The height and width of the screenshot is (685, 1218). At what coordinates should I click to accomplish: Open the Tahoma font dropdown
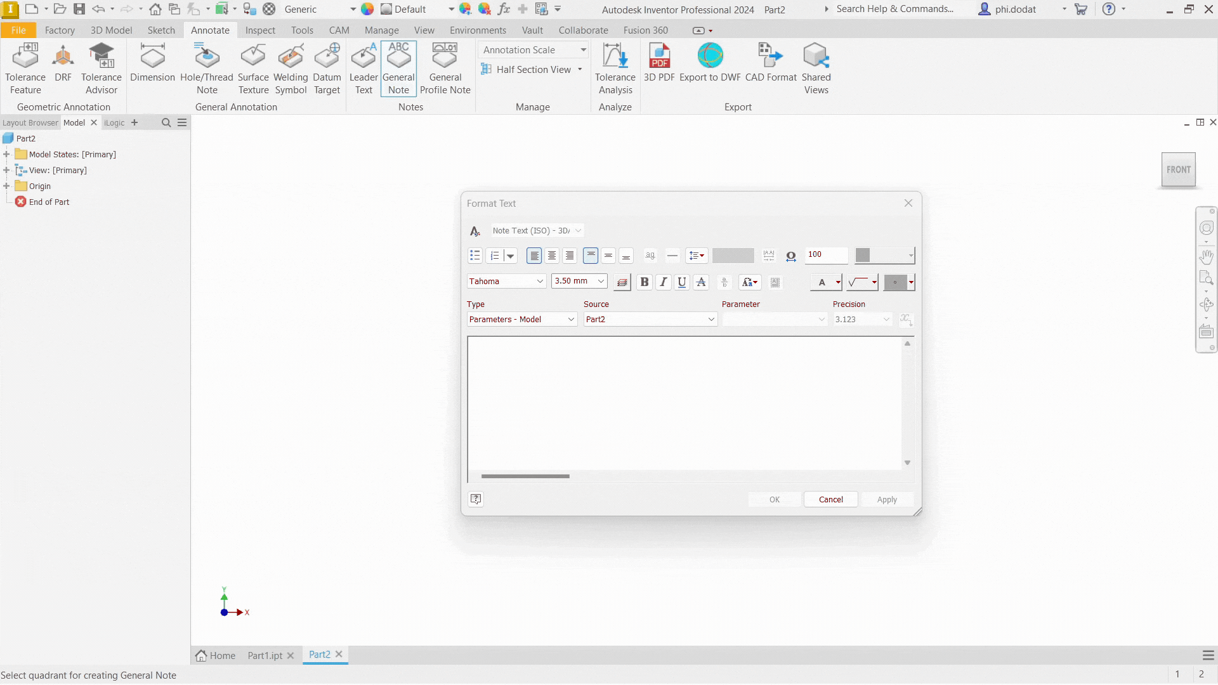pyautogui.click(x=506, y=281)
